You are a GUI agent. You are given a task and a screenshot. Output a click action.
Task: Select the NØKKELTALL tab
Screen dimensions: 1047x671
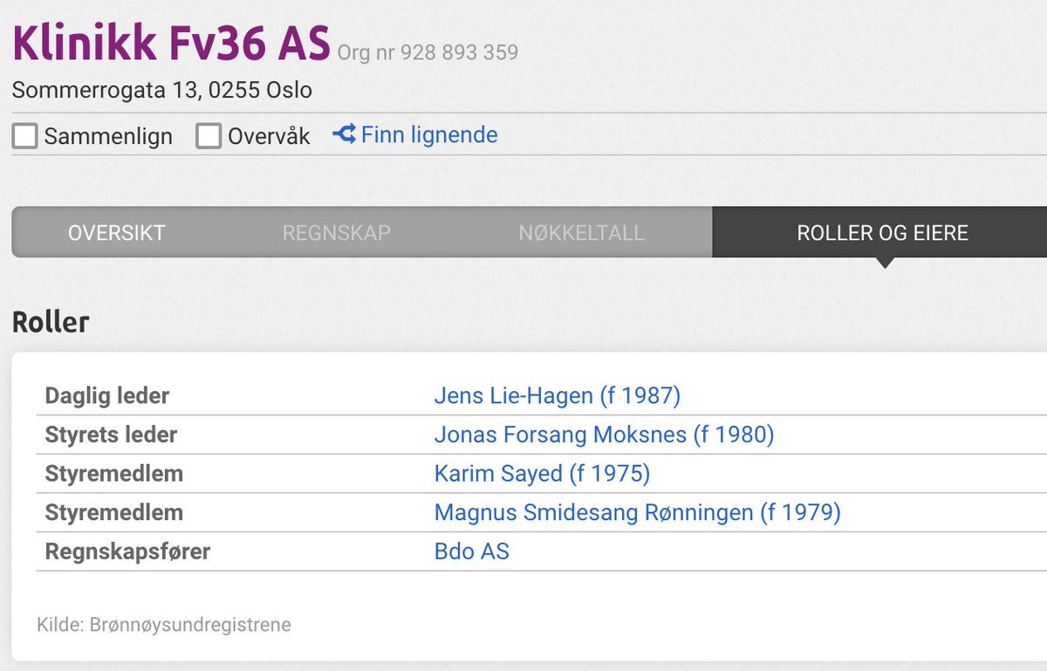[x=581, y=233]
